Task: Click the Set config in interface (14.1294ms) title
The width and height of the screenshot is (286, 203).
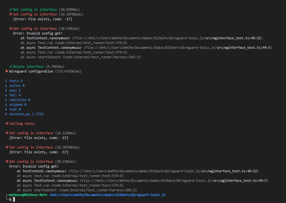Action: click(x=31, y=133)
